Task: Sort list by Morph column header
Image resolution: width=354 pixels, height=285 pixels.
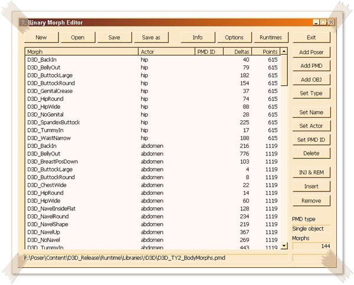Action: click(x=82, y=52)
